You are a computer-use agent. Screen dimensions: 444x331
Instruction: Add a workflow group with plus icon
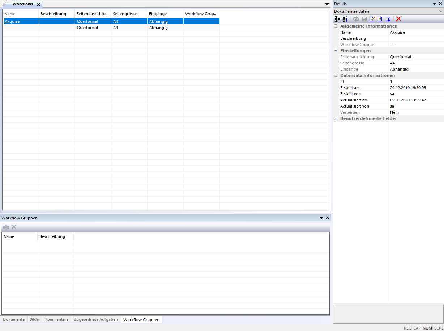pos(6,227)
